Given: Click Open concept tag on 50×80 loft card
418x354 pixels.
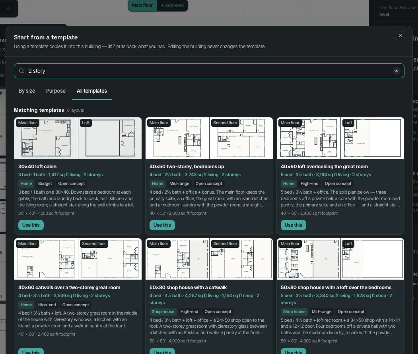Looking at the screenshot, I should tap(351, 311).
